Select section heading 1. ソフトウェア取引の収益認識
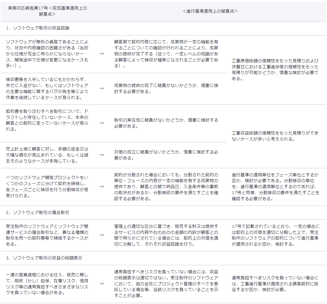The image size is (327, 304). coord(37,28)
